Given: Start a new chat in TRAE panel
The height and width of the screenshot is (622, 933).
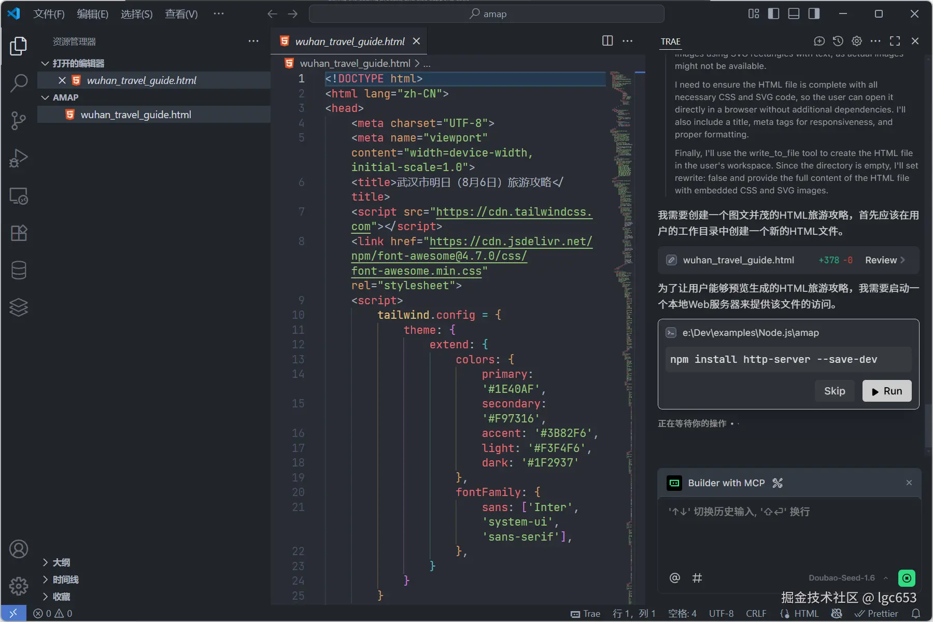Looking at the screenshot, I should 819,41.
